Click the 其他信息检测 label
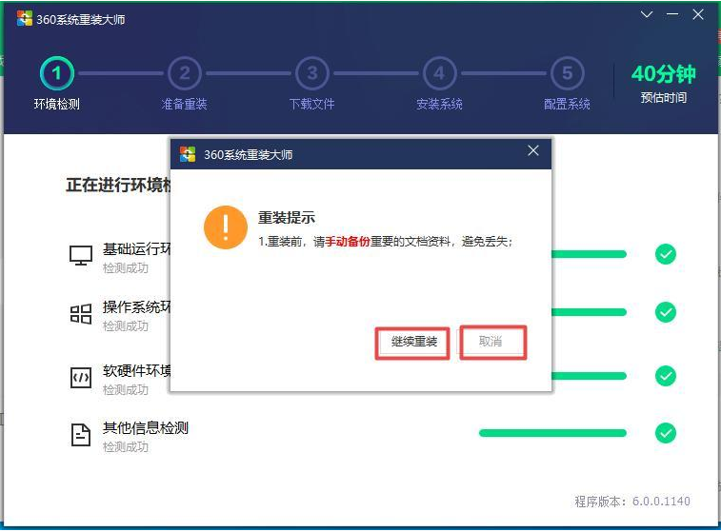This screenshot has width=721, height=532. click(x=146, y=427)
